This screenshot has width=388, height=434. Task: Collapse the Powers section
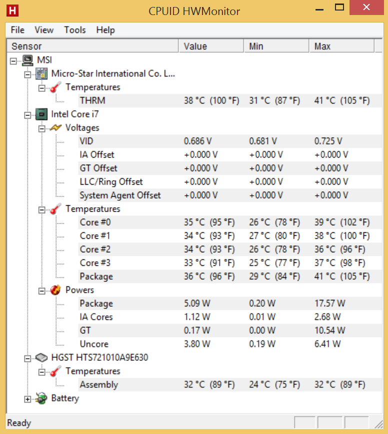pyautogui.click(x=41, y=291)
